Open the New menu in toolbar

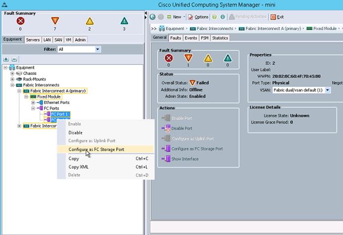[176, 17]
